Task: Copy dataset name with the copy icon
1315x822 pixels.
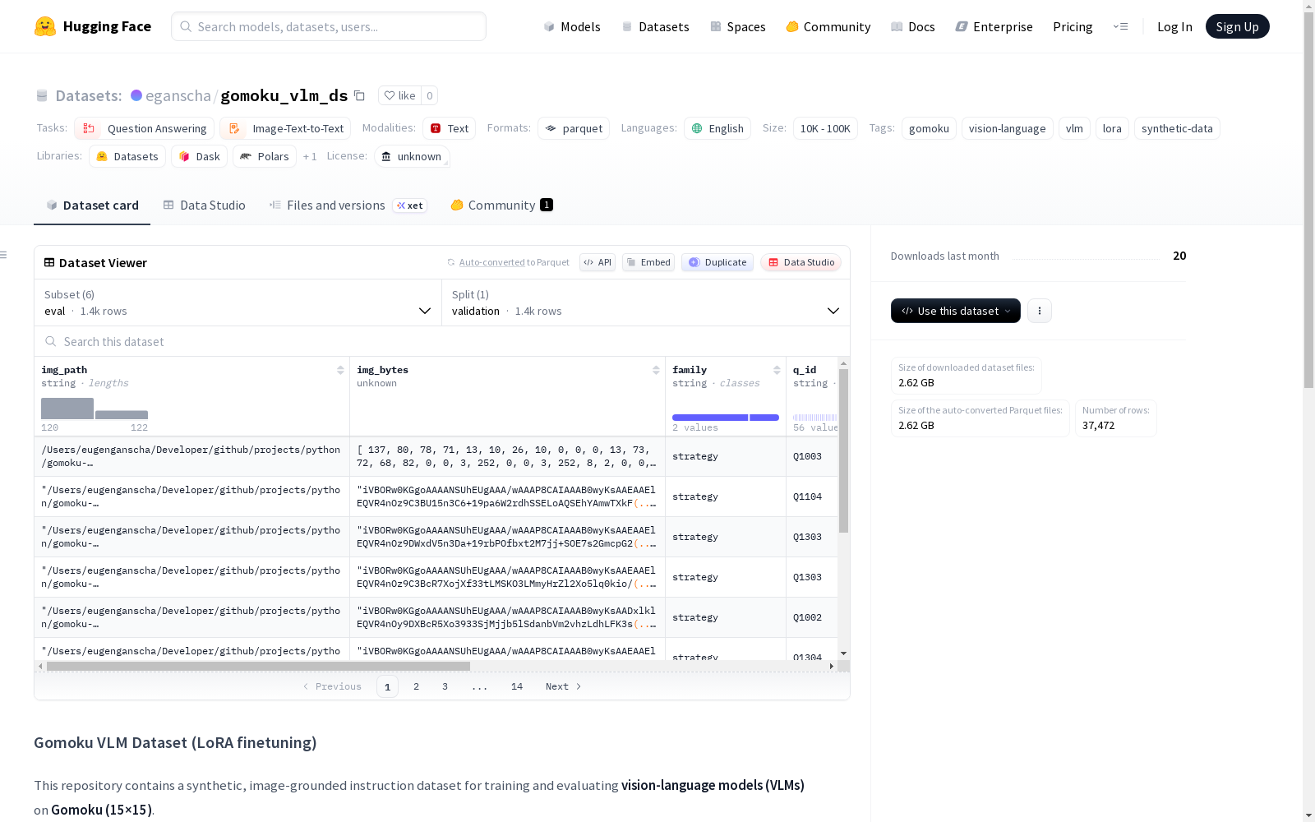Action: [x=359, y=95]
